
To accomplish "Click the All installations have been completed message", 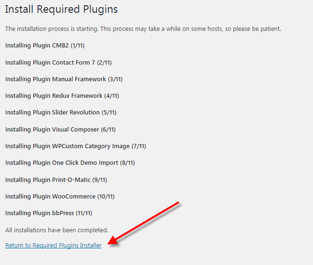I will coord(57,230).
